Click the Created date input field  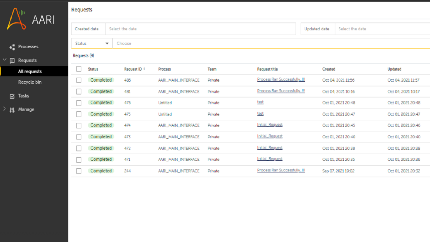[x=201, y=29]
